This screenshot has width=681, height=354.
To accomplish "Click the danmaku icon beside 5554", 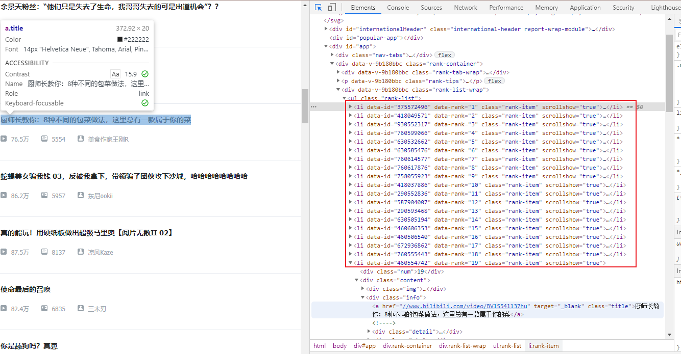I will click(x=44, y=139).
